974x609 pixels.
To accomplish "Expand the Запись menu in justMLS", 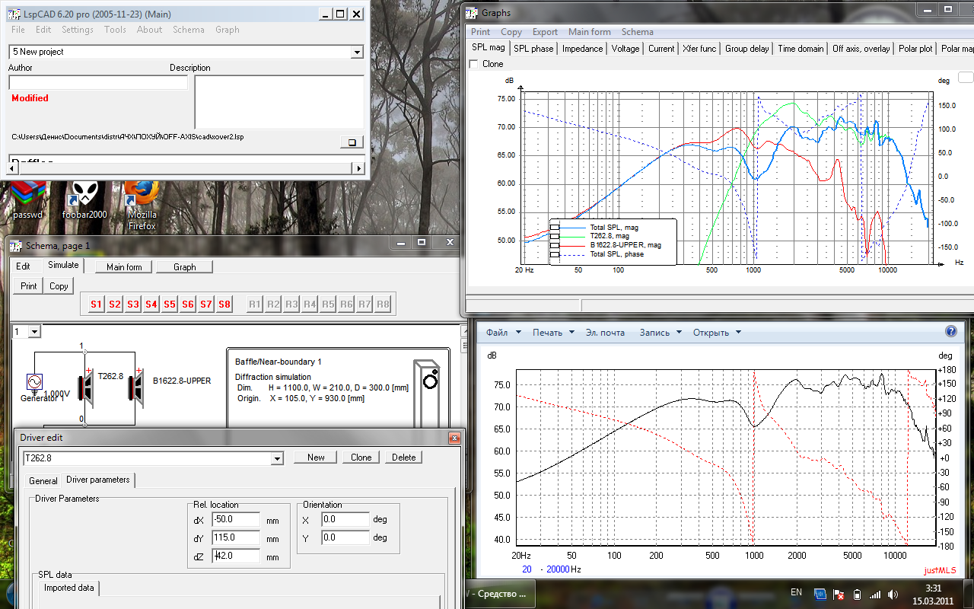I will [x=660, y=332].
